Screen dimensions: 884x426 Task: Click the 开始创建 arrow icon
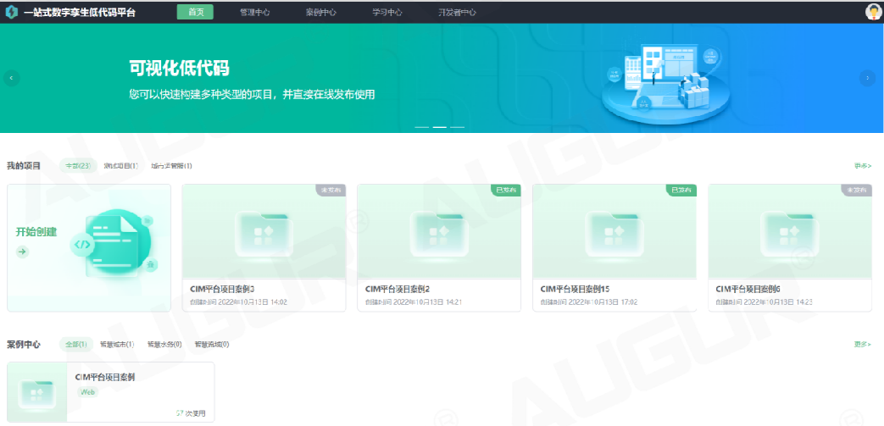23,252
